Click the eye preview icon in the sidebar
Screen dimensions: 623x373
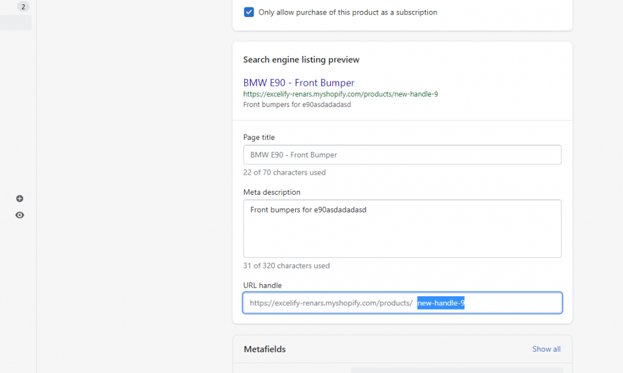[19, 215]
